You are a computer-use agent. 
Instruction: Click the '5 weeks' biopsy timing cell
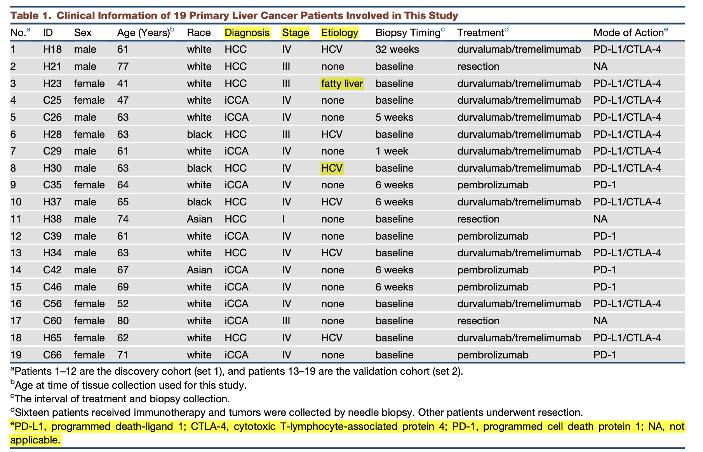pos(394,117)
